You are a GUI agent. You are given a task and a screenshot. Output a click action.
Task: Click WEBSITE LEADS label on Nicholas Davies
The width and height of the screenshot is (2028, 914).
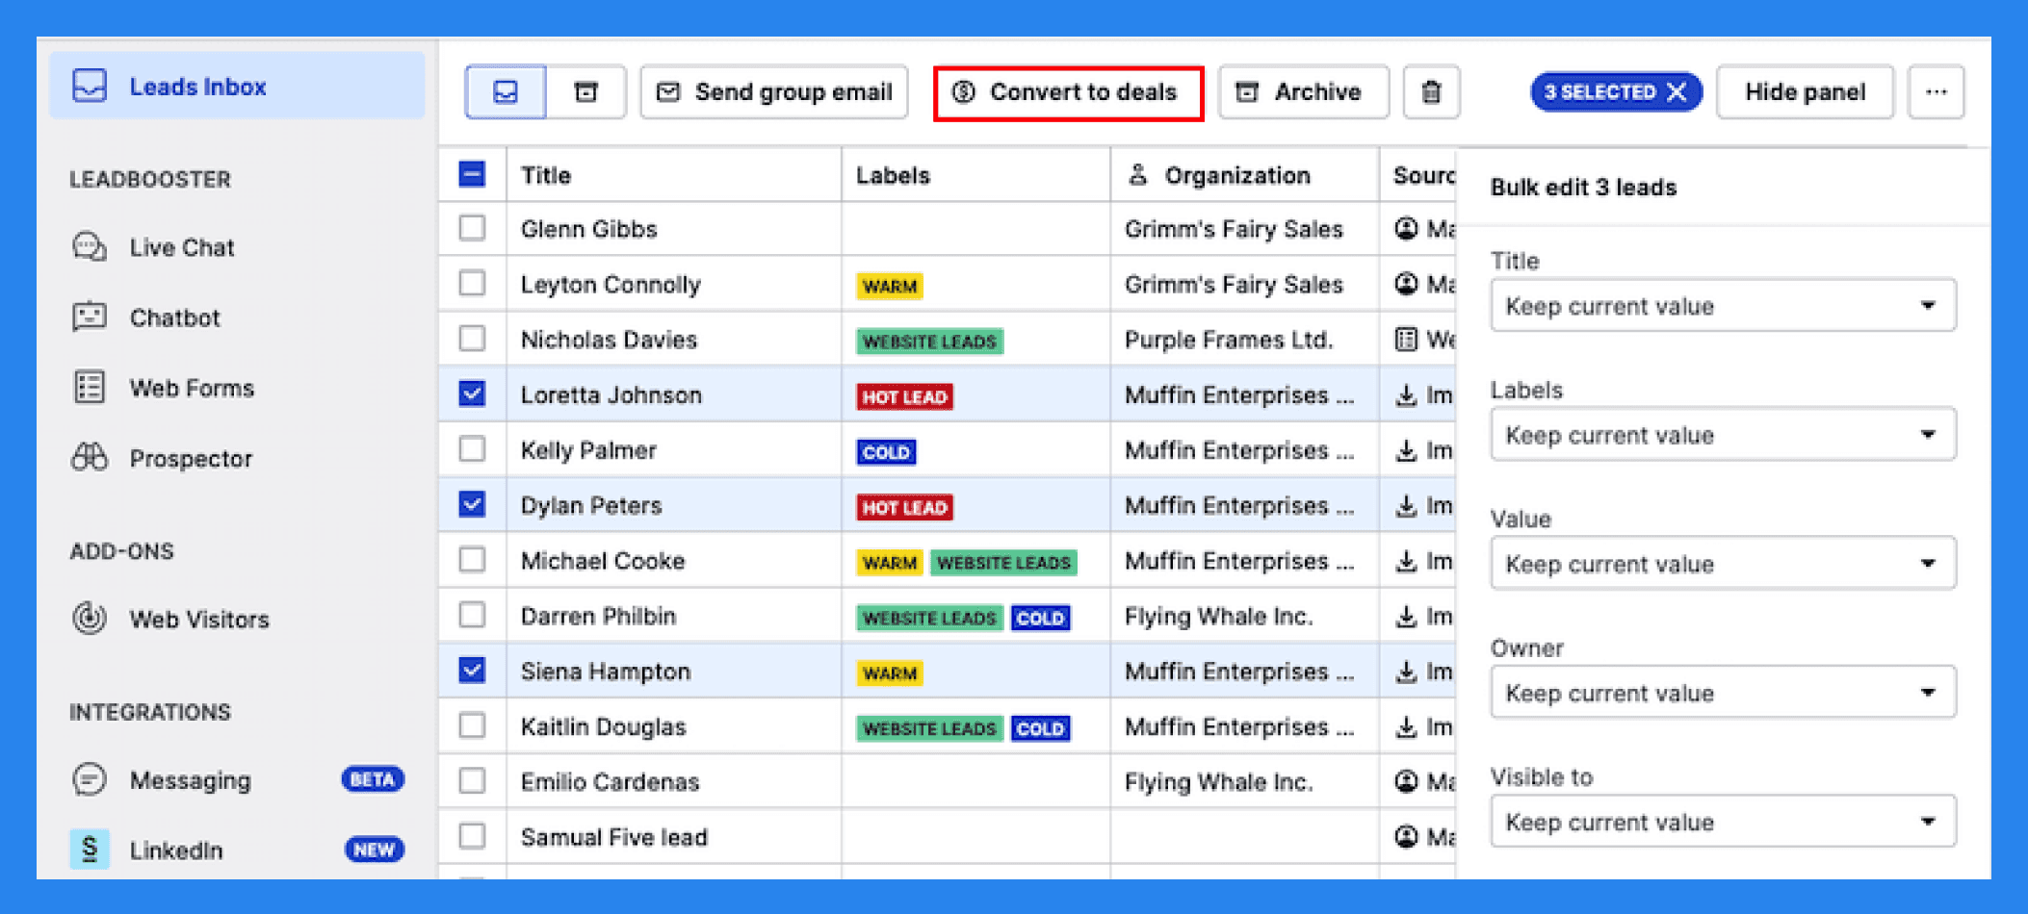point(929,342)
